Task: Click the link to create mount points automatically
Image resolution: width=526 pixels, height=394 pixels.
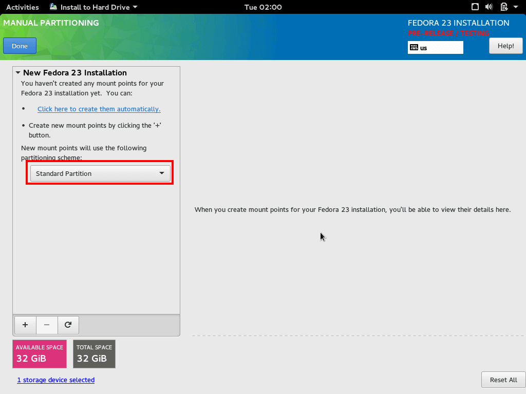Action: [x=99, y=109]
